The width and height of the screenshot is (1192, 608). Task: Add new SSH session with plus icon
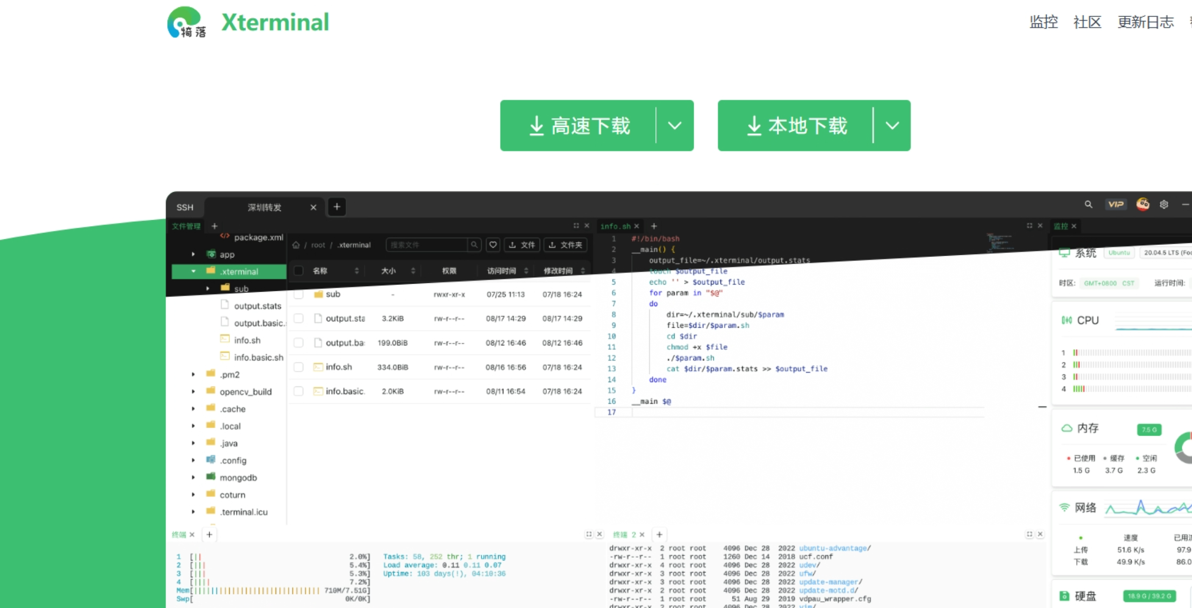[x=337, y=207]
